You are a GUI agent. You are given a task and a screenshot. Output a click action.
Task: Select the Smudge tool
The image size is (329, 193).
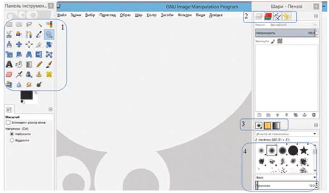point(29,84)
